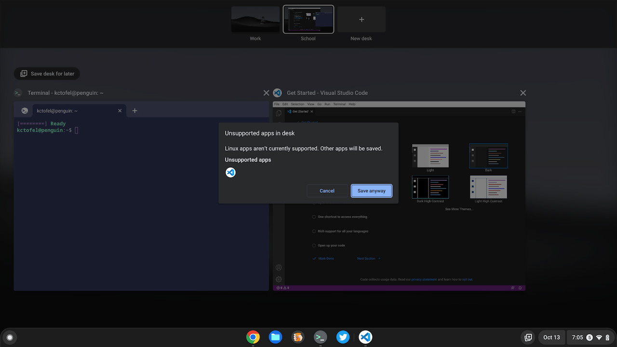Click See More Themes link

(459, 209)
